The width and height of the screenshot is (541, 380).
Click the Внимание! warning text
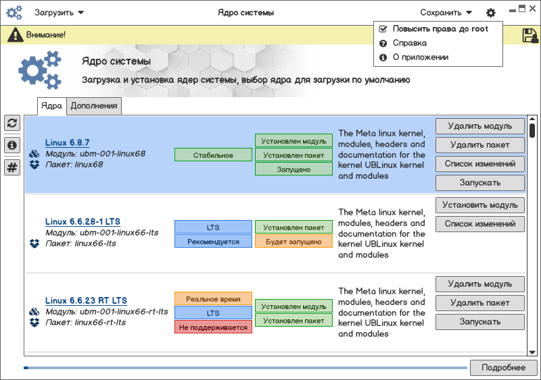tap(46, 35)
